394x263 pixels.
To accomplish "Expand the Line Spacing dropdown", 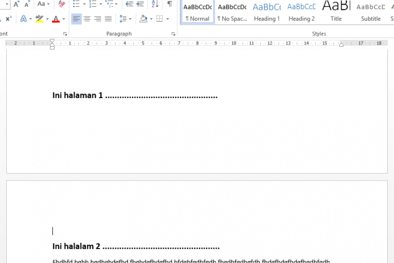I will tap(125, 19).
